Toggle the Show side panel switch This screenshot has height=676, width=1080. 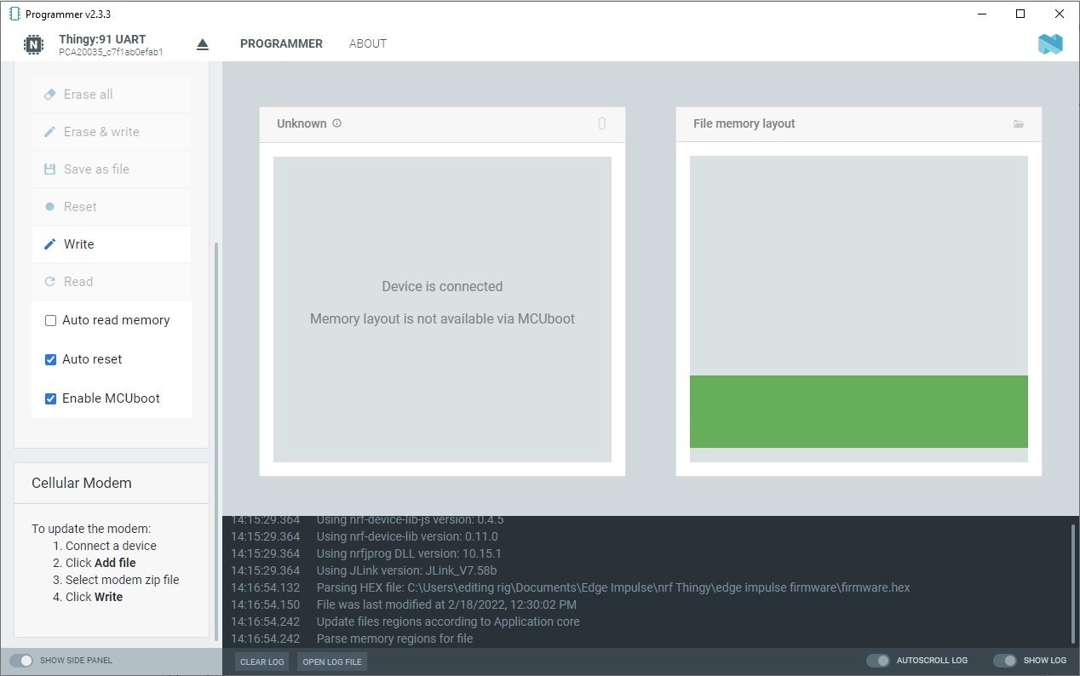click(21, 661)
